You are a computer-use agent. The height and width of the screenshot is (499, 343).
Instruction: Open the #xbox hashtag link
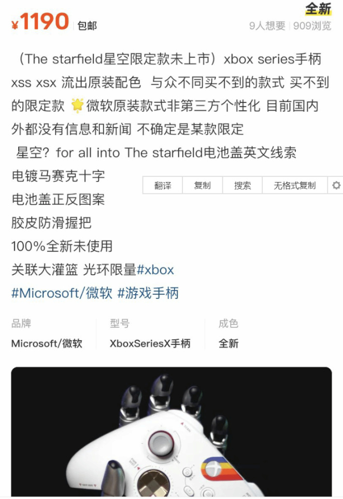[155, 270]
